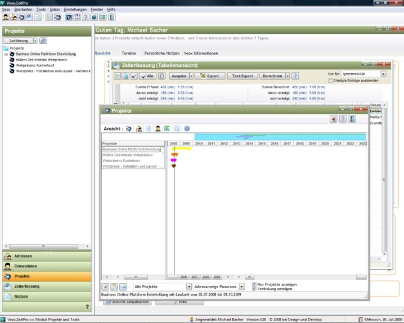Click the red checkmark icon at Projekte bottom
The width and height of the screenshot is (404, 323).
pos(105,287)
